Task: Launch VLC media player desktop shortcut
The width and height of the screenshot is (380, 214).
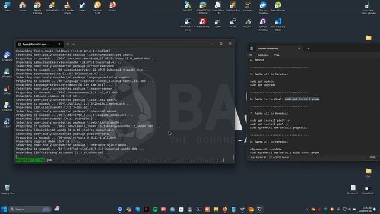Action: [x=67, y=8]
